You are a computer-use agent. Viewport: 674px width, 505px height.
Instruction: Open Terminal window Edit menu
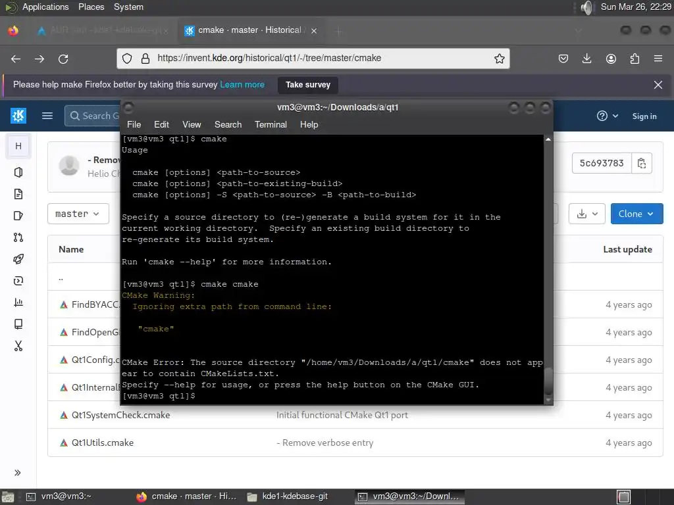(x=161, y=124)
